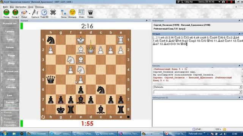Viewport: 243px width, 136px height.
Task: Flip the board with the rotate icon
Action: click(x=43, y=117)
